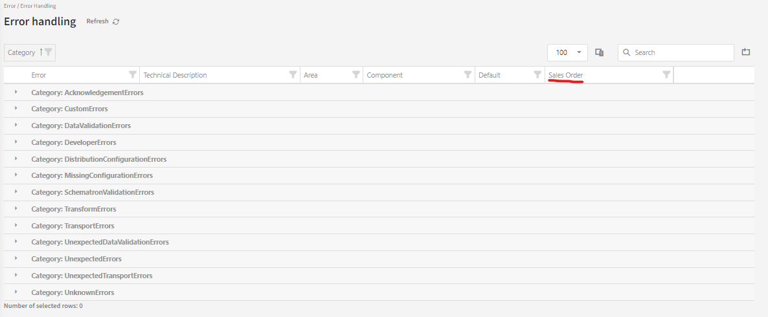The image size is (768, 317).
Task: Filter the Component column
Action: point(468,74)
